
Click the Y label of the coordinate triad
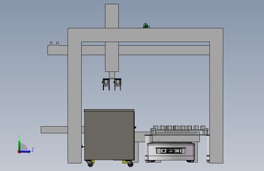19,137
